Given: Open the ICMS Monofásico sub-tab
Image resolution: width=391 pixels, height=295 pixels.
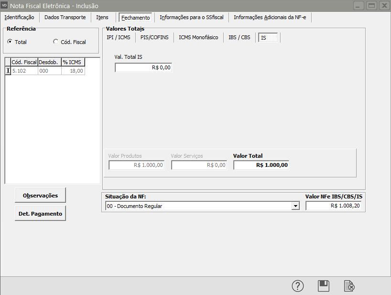Looking at the screenshot, I should click(198, 37).
